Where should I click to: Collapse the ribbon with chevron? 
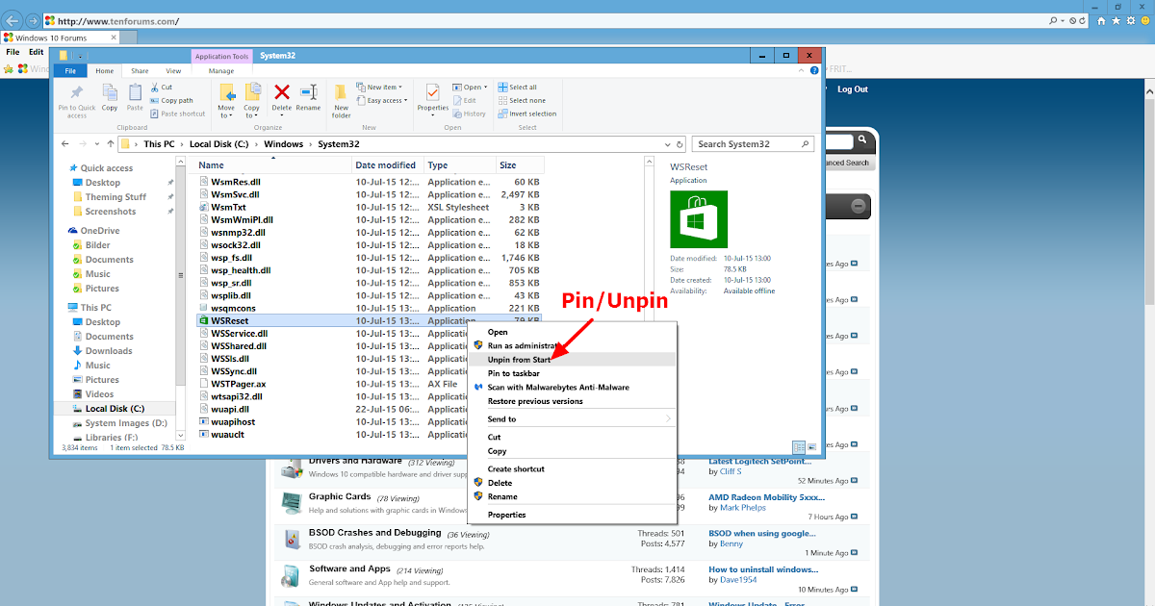coord(802,71)
